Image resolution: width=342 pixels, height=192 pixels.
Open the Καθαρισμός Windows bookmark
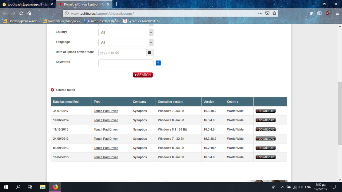pos(61,21)
